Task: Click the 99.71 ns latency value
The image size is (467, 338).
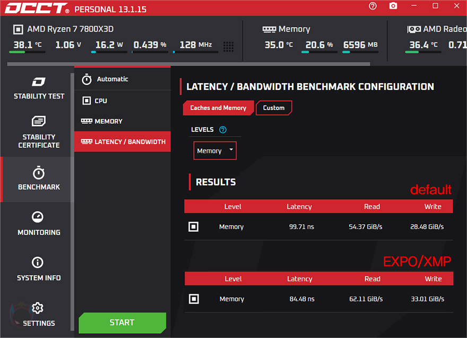Action: [x=301, y=227]
